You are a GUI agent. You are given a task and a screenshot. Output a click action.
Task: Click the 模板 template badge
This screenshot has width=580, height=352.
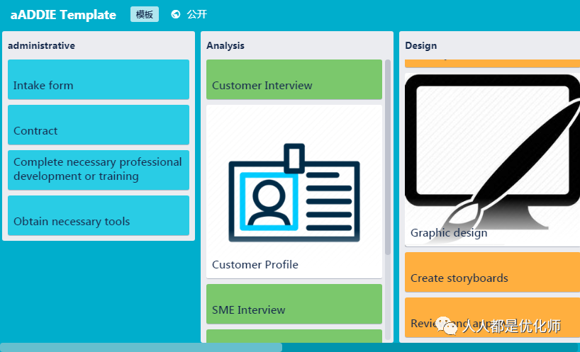point(145,14)
